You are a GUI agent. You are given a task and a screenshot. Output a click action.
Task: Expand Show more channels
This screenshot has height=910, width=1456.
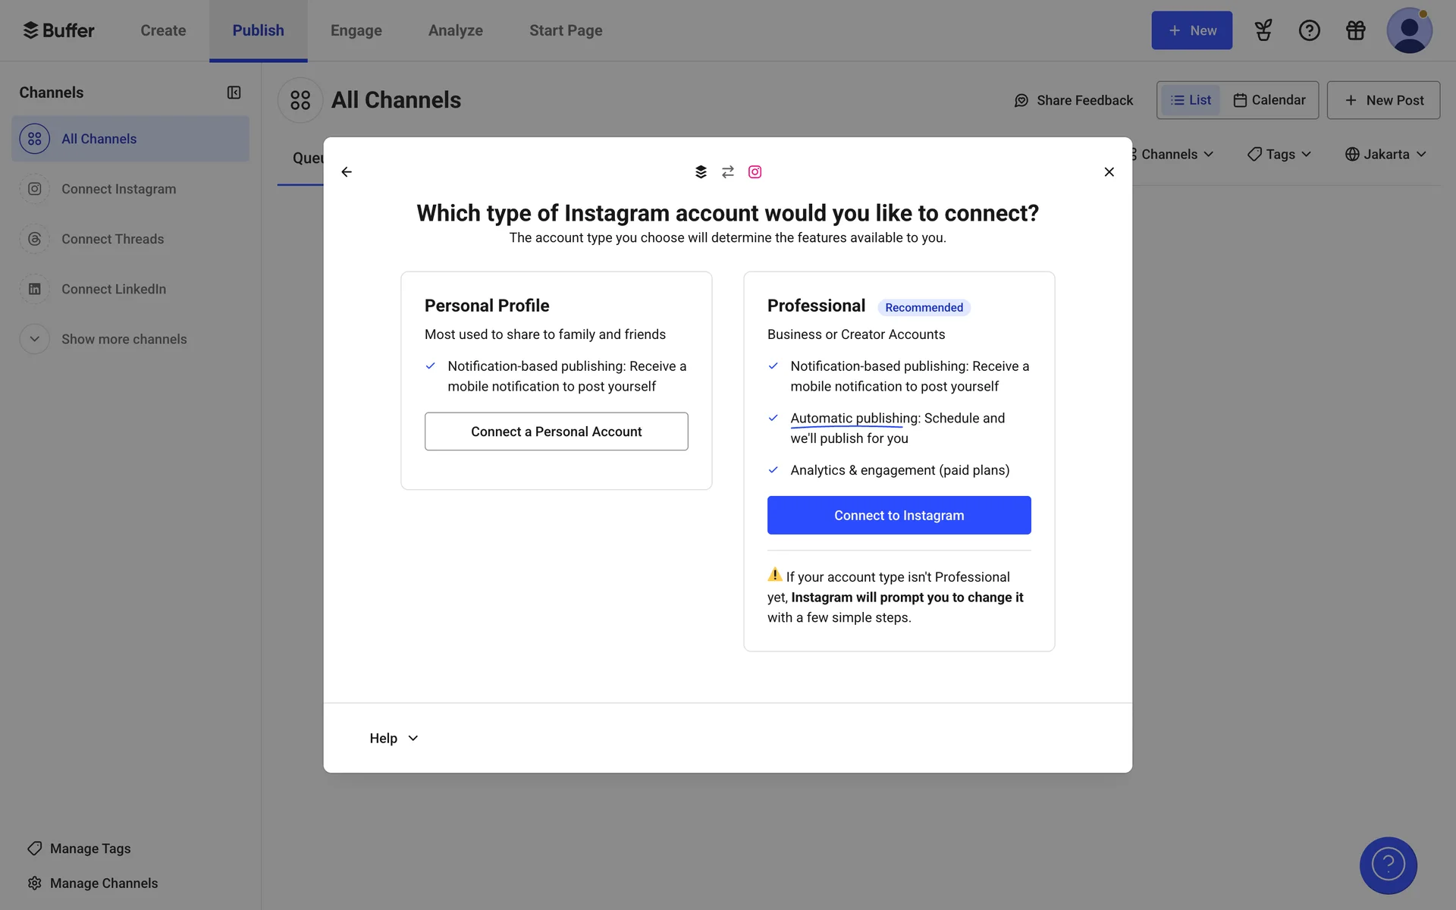(x=124, y=339)
